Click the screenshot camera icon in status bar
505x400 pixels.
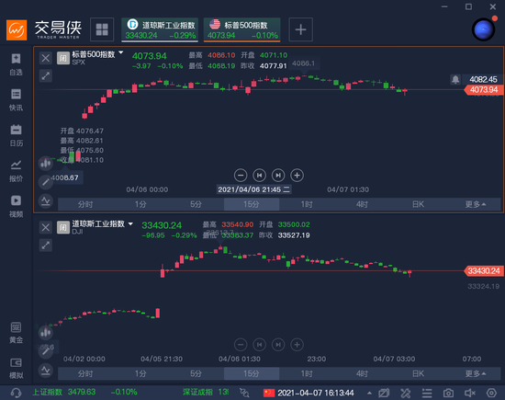point(448,393)
